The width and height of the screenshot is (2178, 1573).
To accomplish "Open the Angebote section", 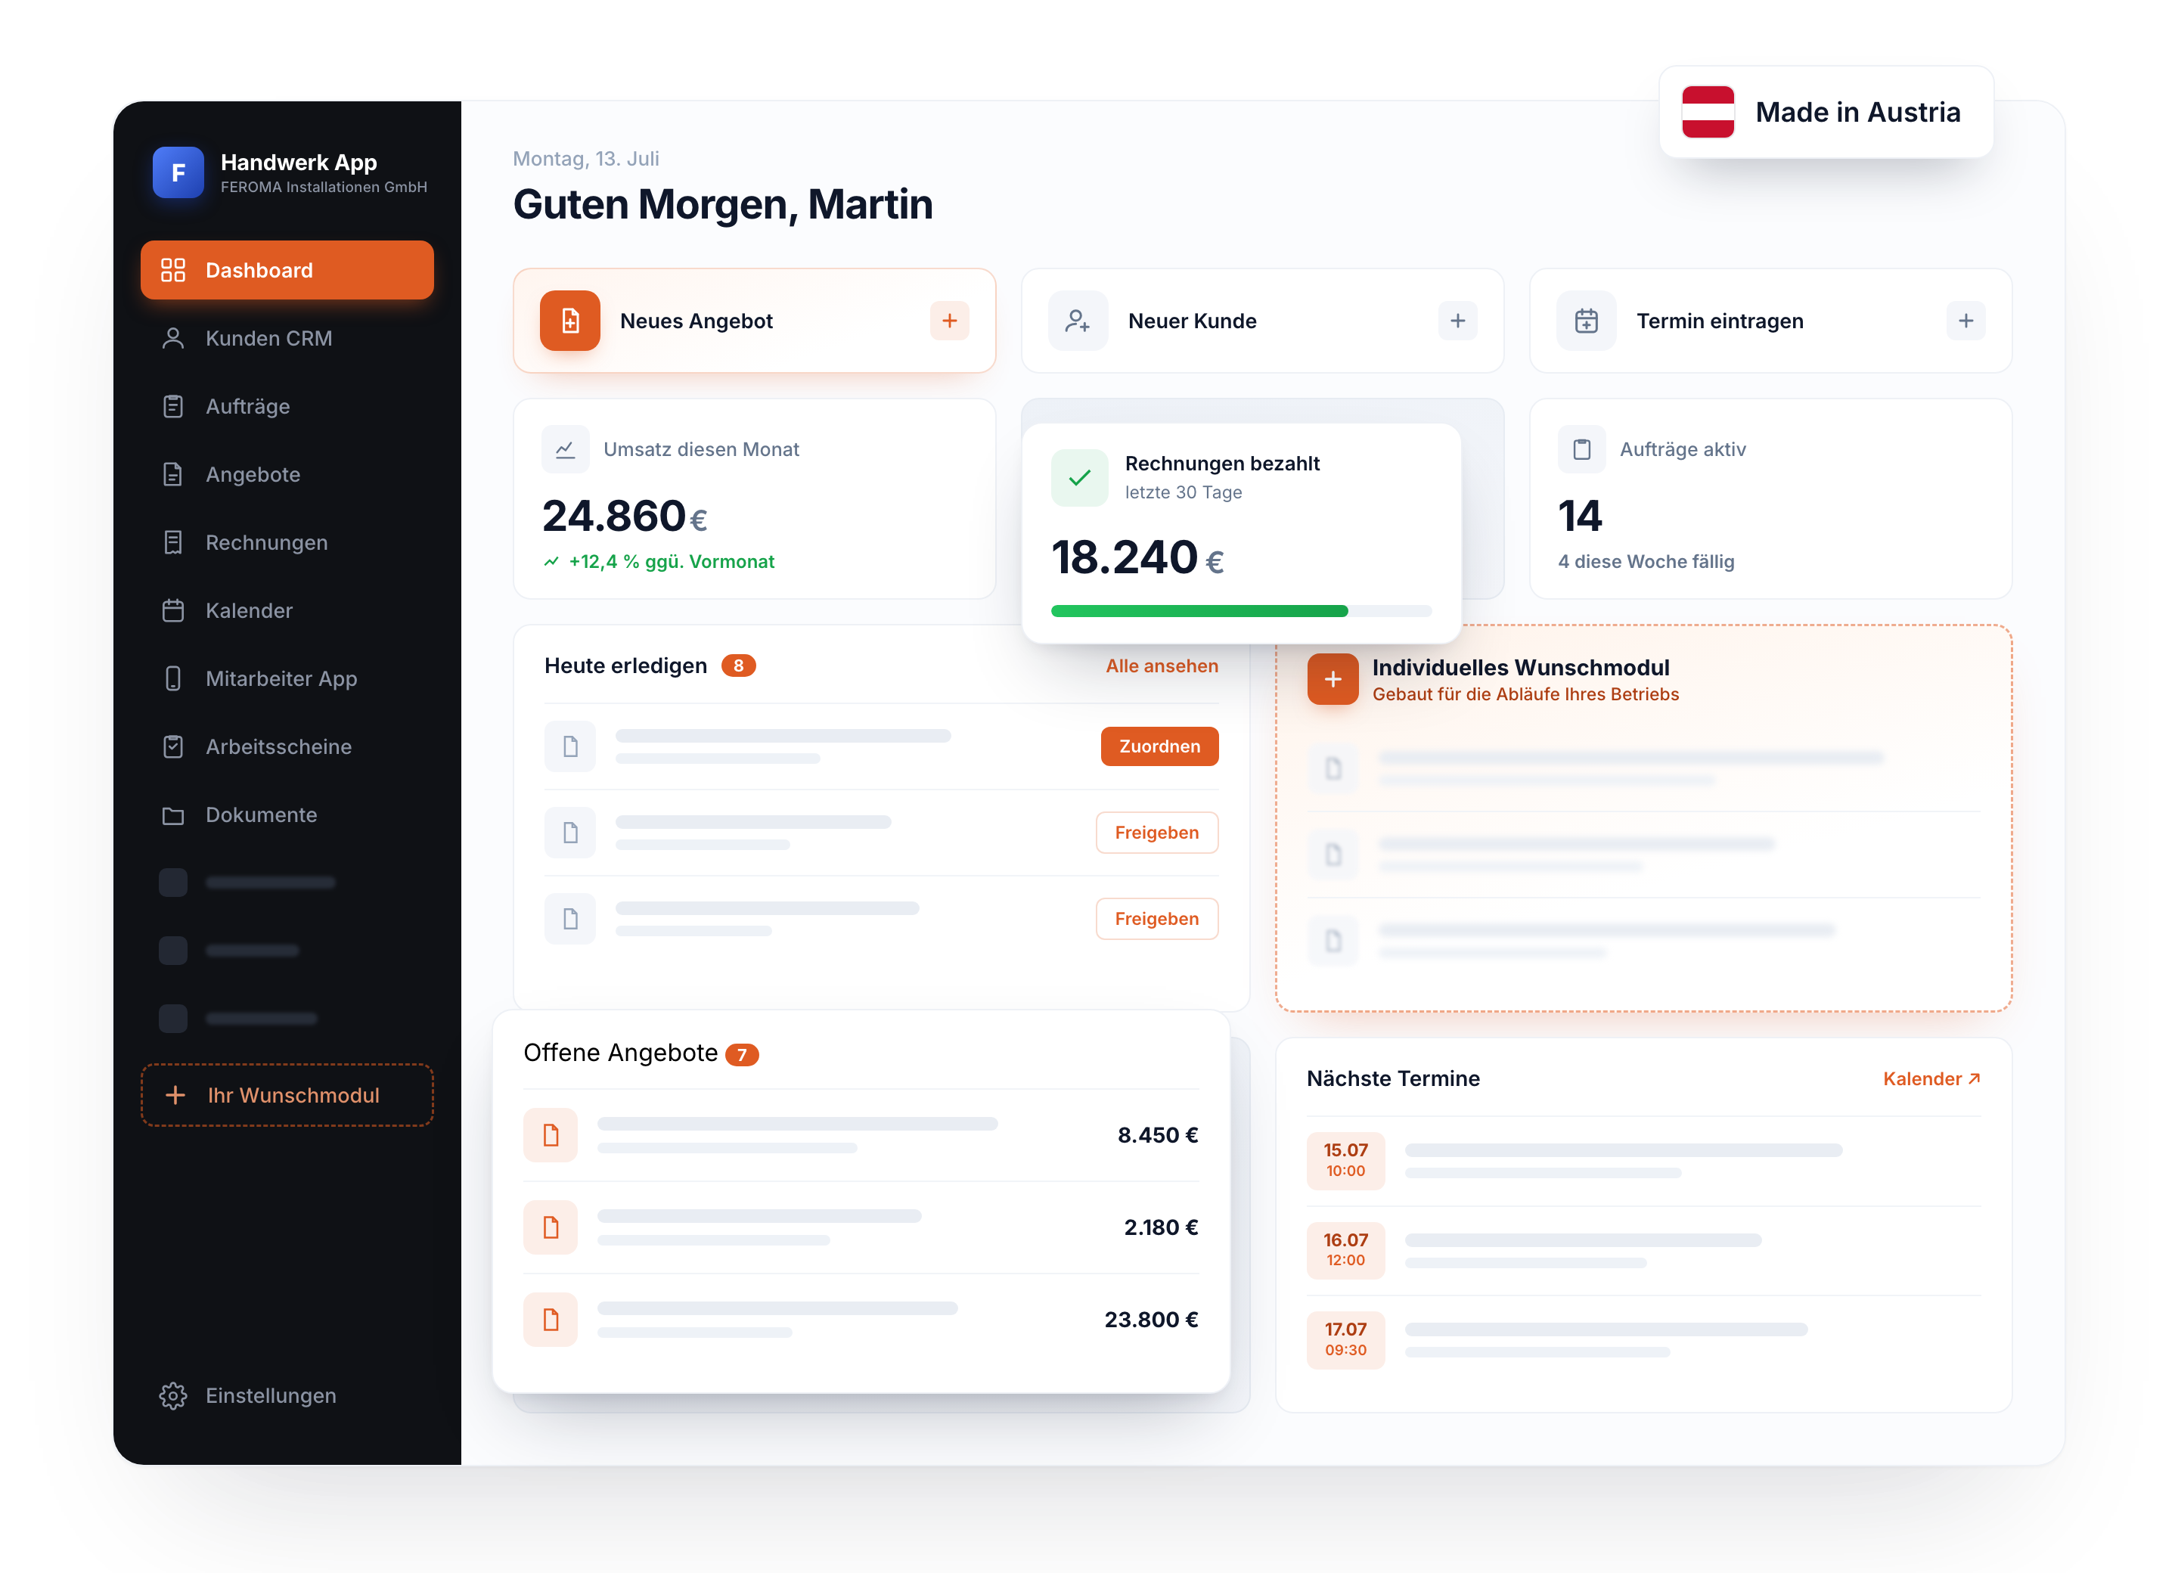I will pyautogui.click(x=286, y=474).
